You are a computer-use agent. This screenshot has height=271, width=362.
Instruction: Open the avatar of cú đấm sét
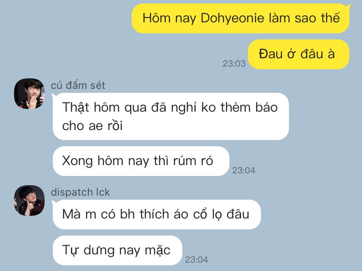[29, 94]
